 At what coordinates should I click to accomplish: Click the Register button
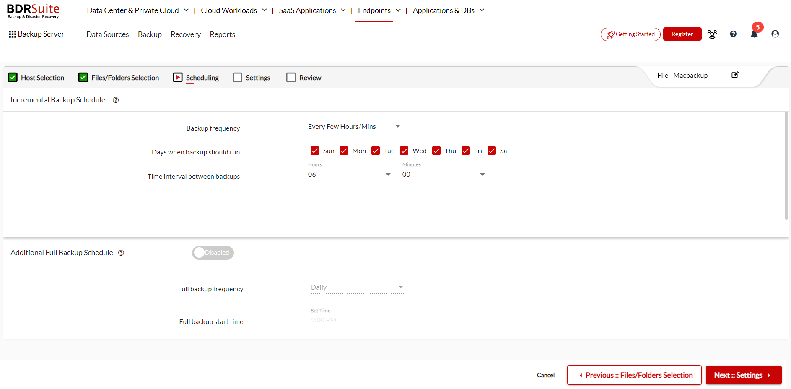[682, 34]
